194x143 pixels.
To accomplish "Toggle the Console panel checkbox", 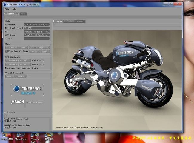I will coord(5,113).
